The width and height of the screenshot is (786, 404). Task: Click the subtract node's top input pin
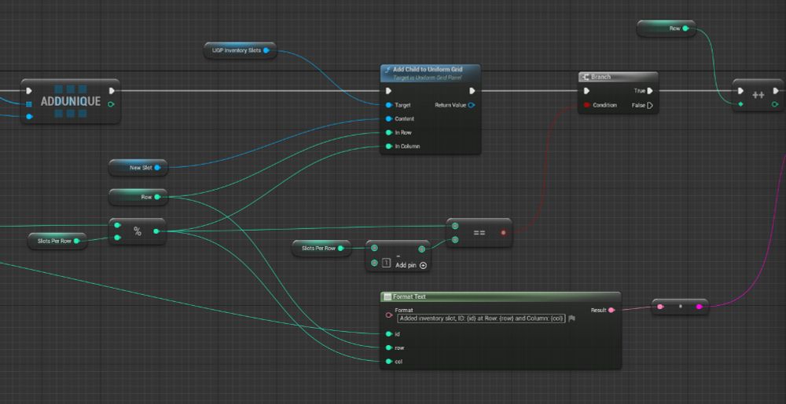374,249
